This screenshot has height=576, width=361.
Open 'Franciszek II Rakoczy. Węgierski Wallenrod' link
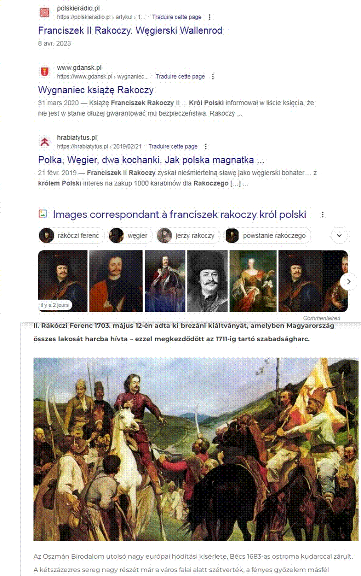coord(130,31)
